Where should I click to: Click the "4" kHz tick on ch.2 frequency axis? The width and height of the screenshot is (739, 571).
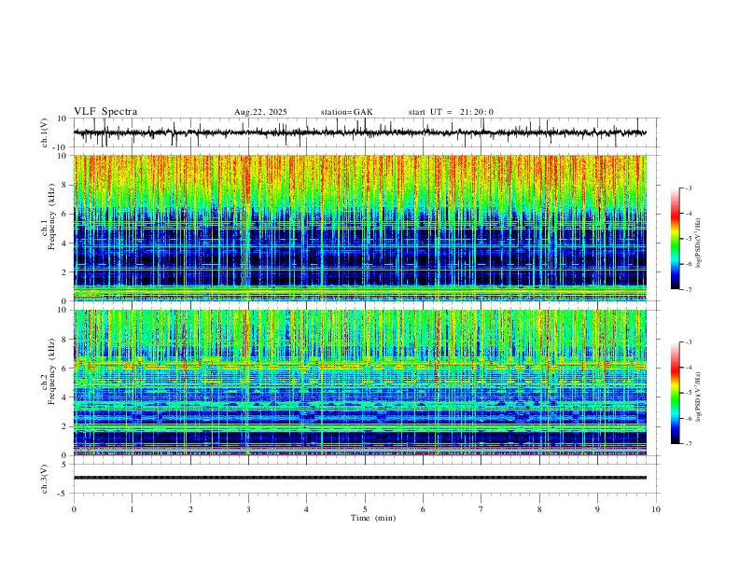(64, 397)
